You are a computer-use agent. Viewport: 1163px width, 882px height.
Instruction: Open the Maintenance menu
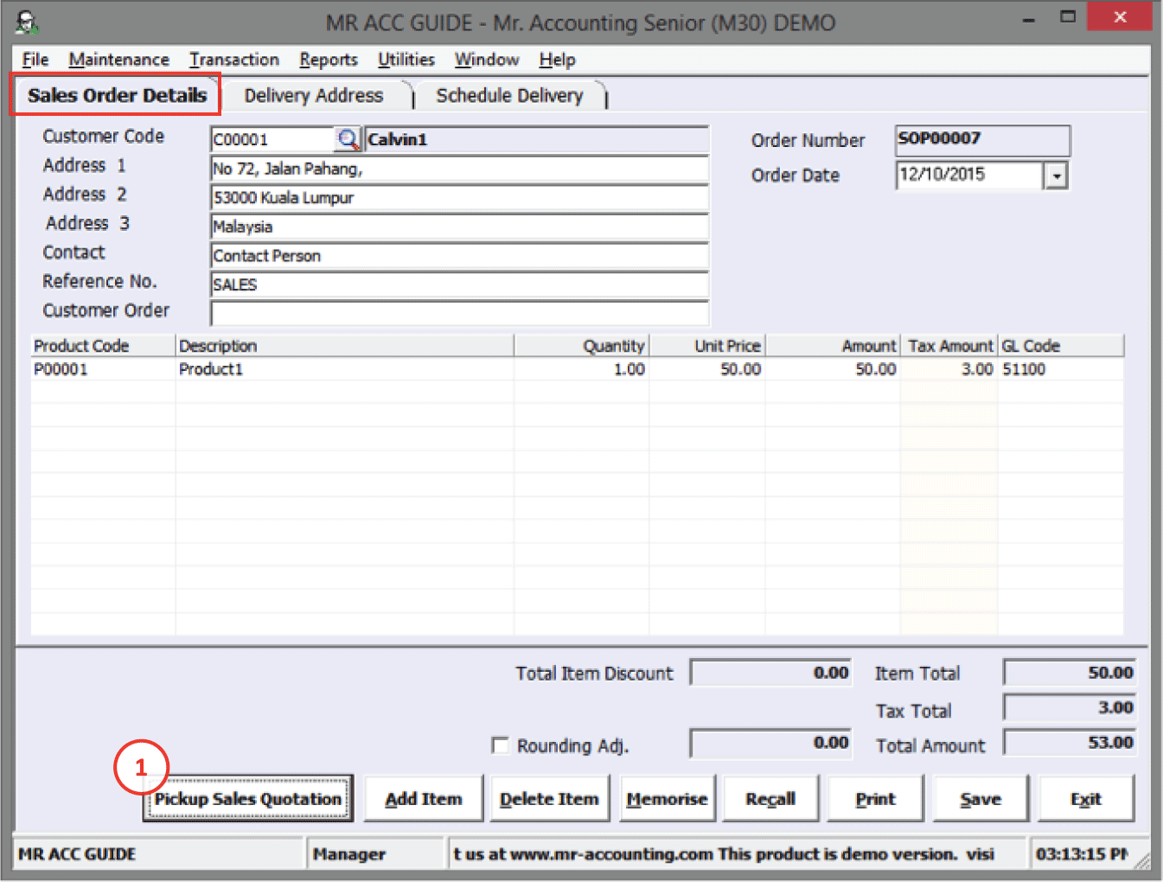[119, 60]
